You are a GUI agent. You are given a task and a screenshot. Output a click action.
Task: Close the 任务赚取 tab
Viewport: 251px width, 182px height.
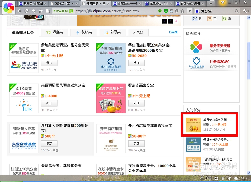[x=108, y=3]
